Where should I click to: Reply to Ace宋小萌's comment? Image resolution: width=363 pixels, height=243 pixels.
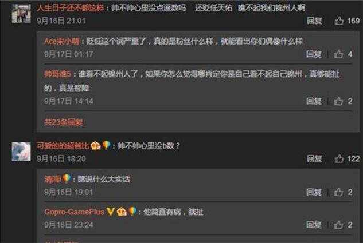pyautogui.click(x=314, y=54)
